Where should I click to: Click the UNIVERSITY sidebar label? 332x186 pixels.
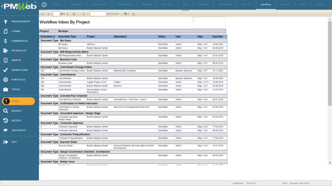[x=18, y=130]
